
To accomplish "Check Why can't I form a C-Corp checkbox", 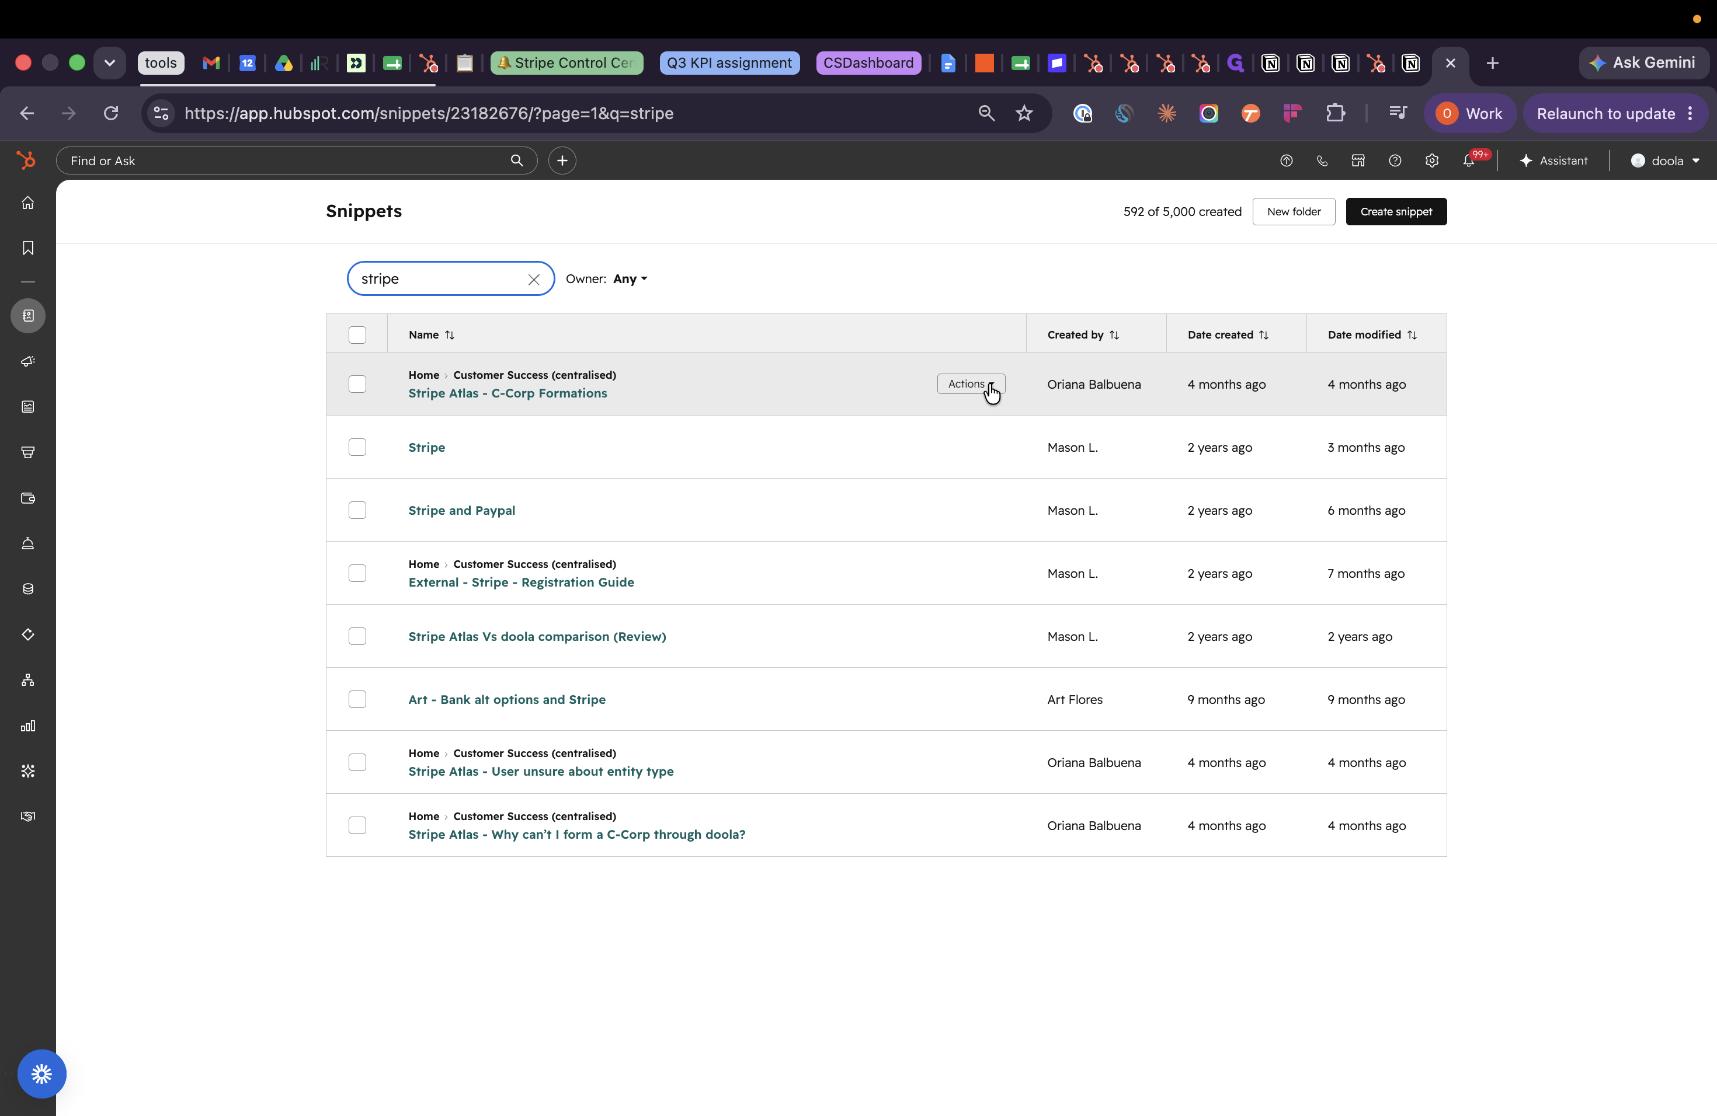I will pos(357,825).
